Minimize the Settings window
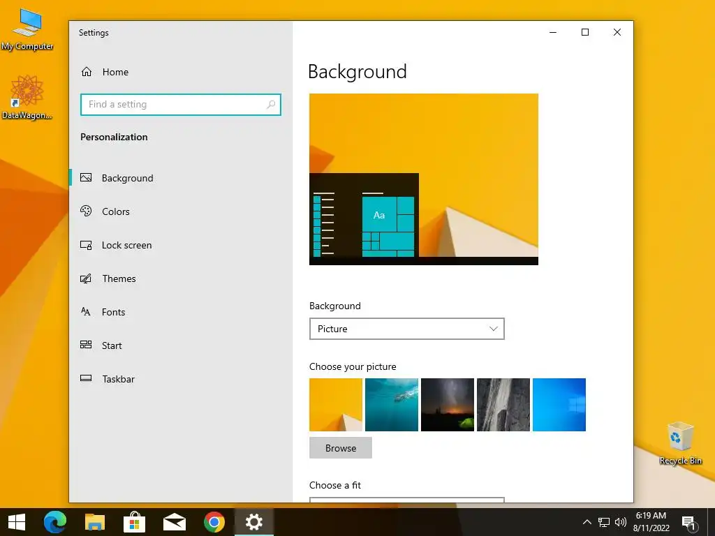Screen dimensions: 715x536 point(553,32)
